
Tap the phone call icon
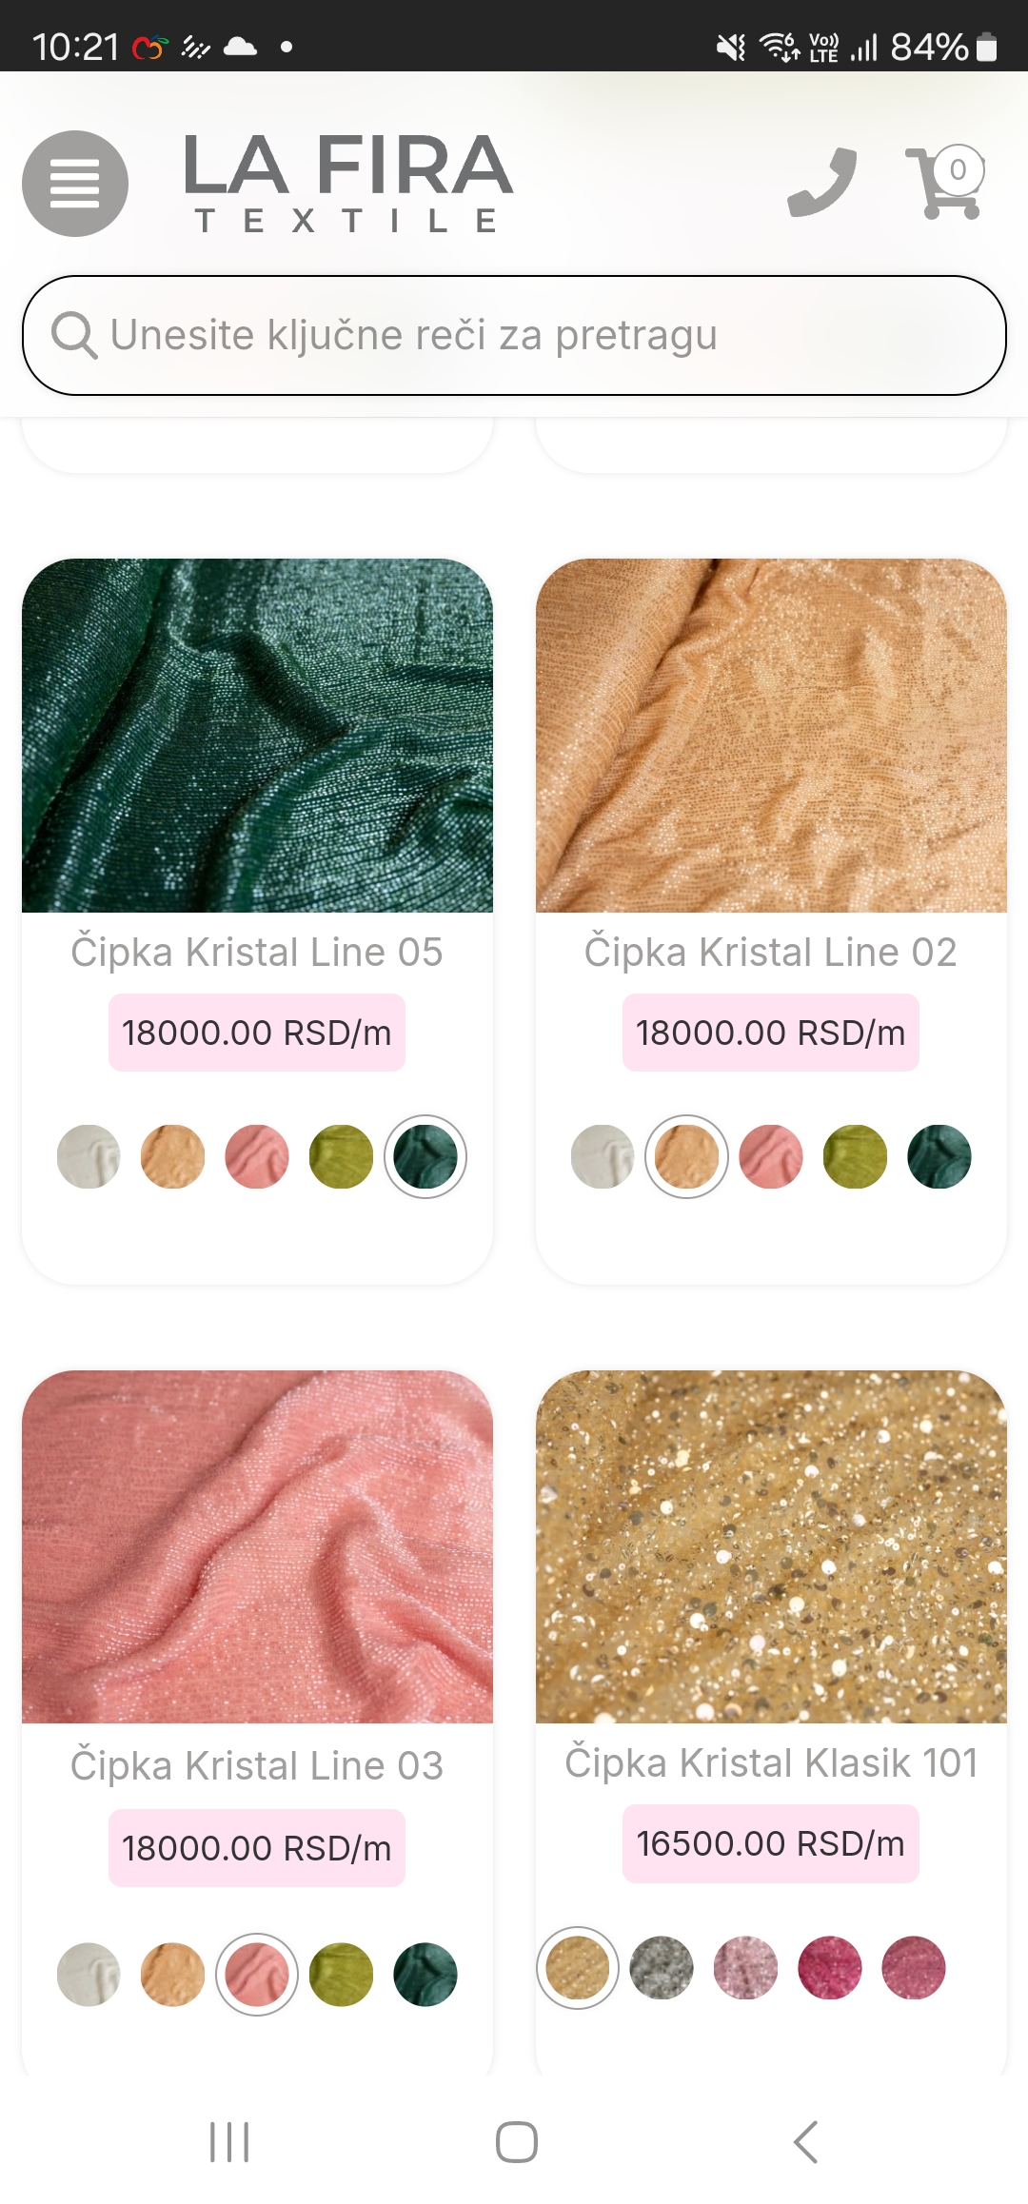pos(822,183)
